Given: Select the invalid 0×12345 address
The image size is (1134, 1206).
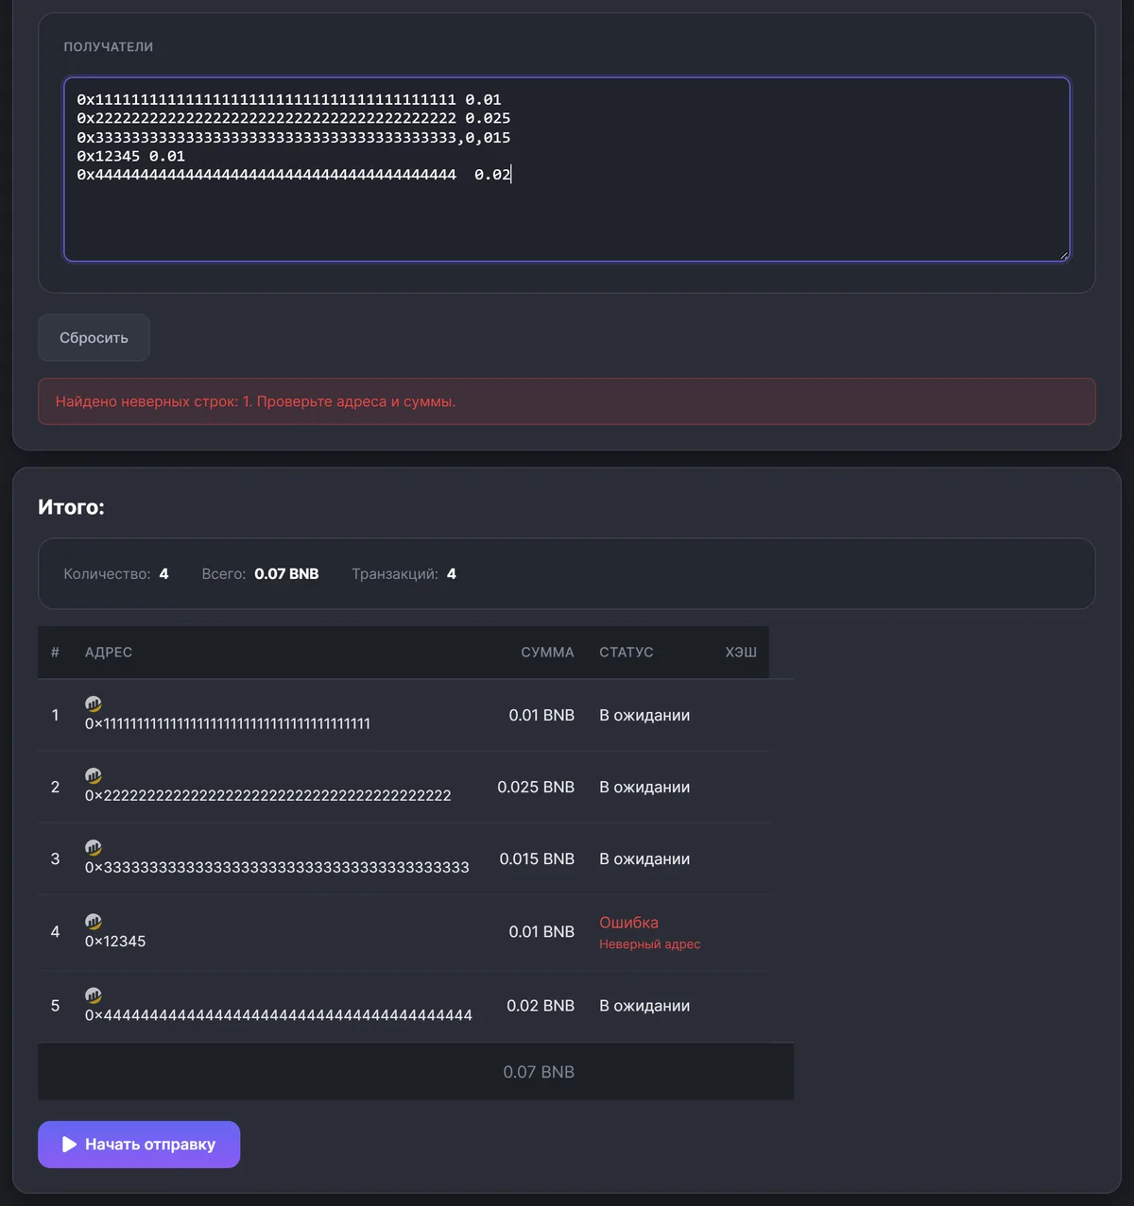Looking at the screenshot, I should pyautogui.click(x=115, y=942).
